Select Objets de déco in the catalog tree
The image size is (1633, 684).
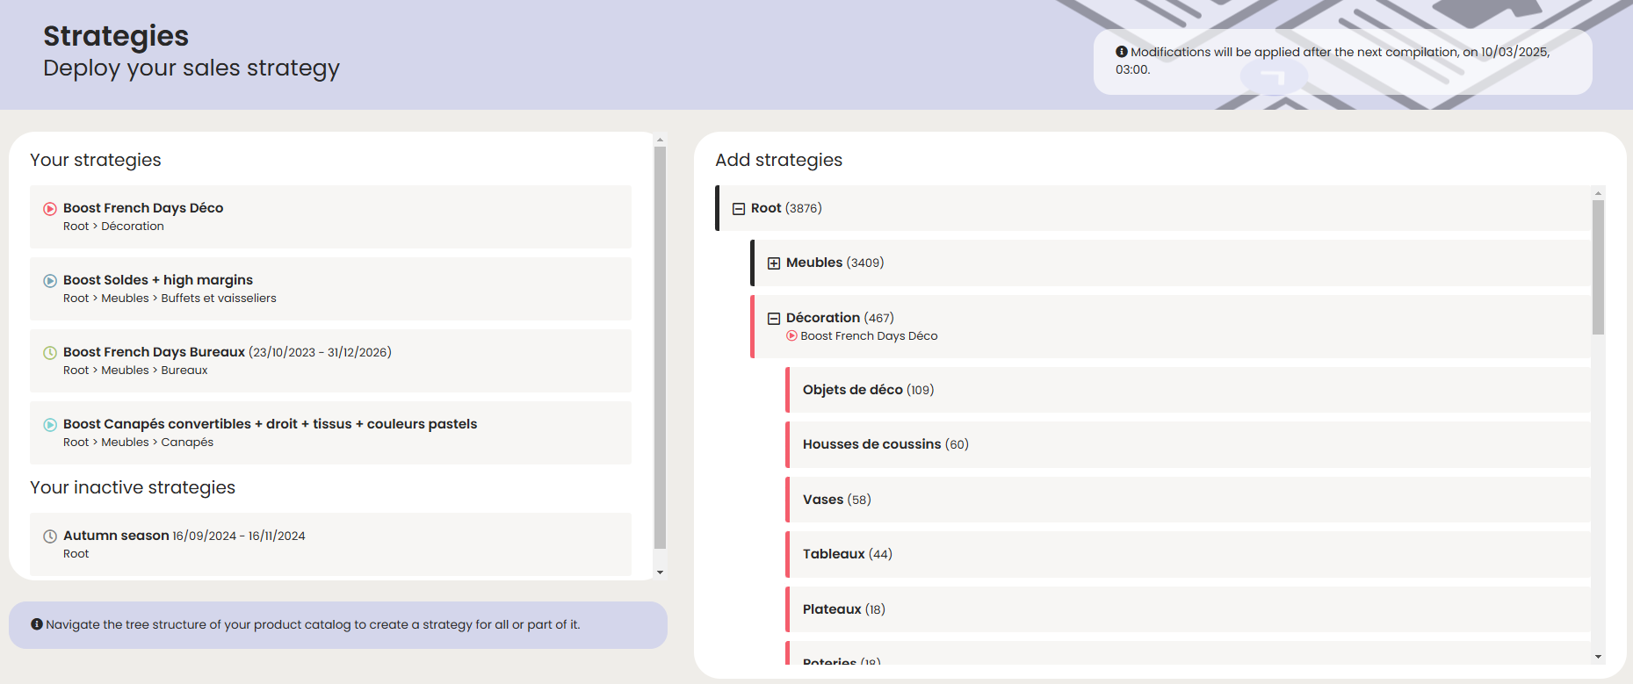pos(852,390)
